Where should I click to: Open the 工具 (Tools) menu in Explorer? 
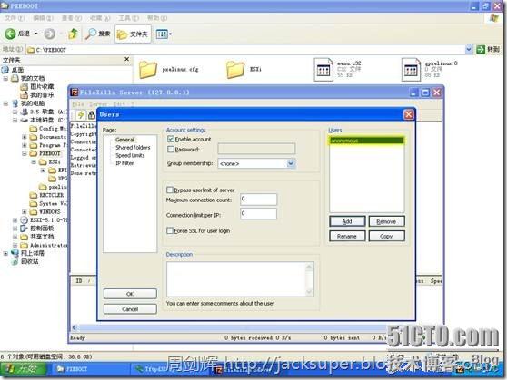tap(128, 18)
